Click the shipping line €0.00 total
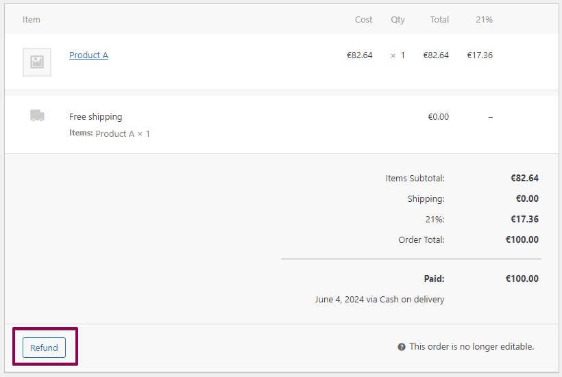 click(x=439, y=117)
